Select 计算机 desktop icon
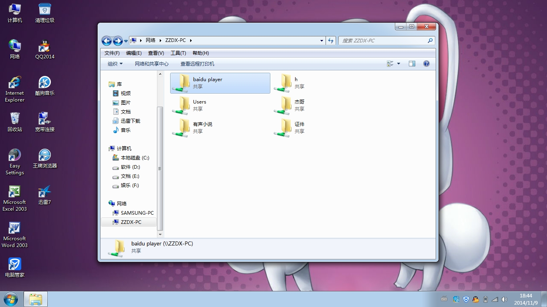The height and width of the screenshot is (307, 547). point(15,13)
